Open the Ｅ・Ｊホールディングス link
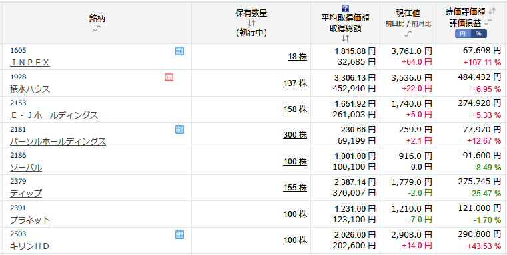Screen dimensions: 507x255 click(54, 115)
